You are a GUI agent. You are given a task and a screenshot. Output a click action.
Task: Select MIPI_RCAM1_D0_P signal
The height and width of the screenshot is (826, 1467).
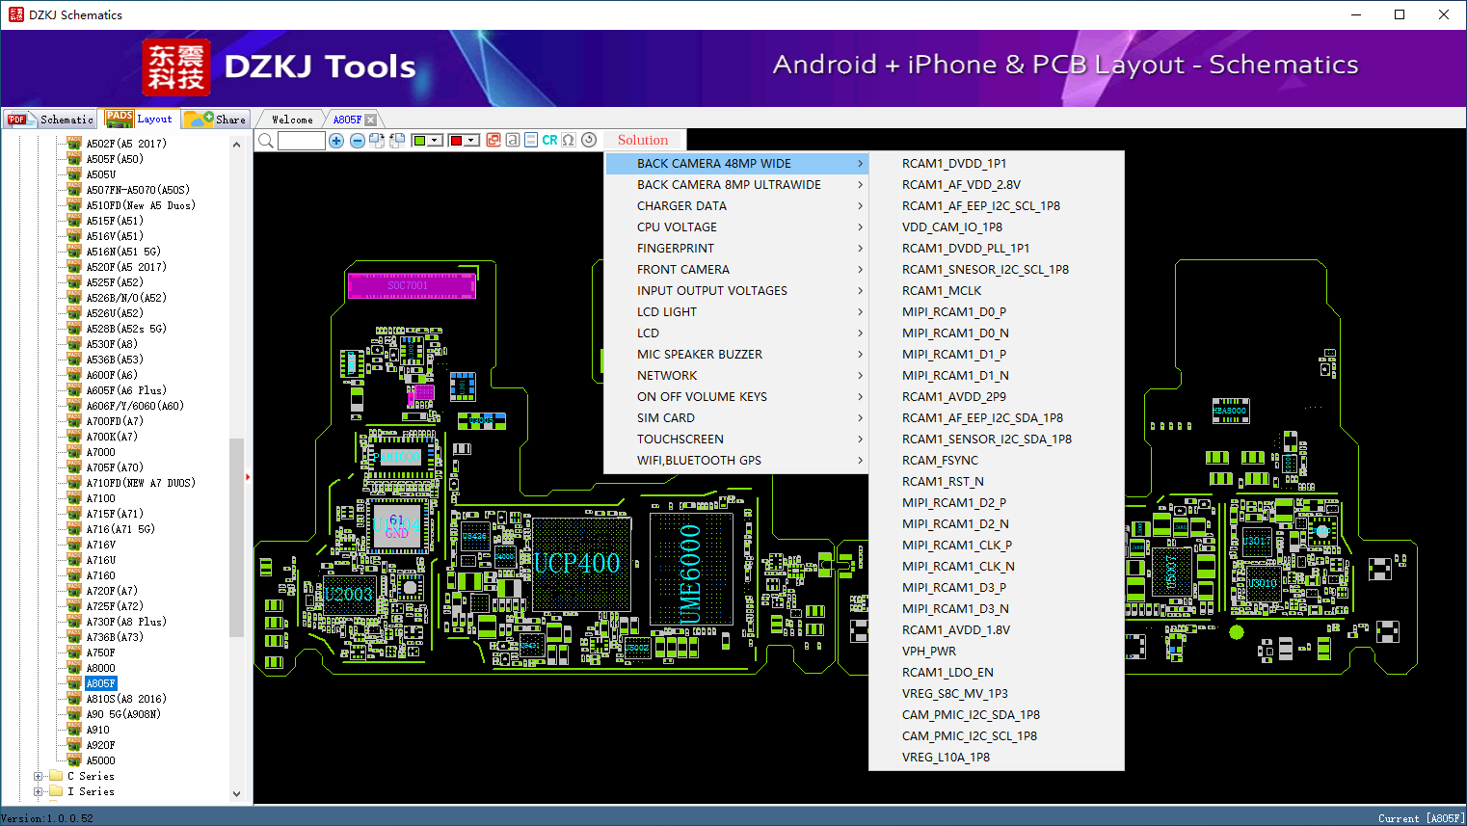click(x=997, y=311)
